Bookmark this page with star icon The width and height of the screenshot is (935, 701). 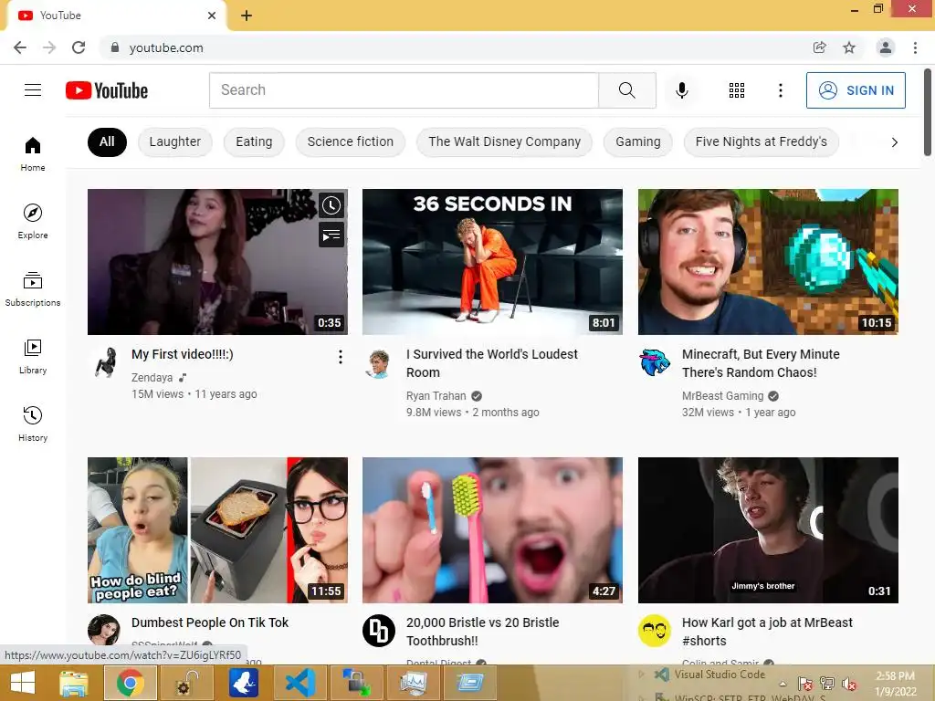[x=849, y=47]
